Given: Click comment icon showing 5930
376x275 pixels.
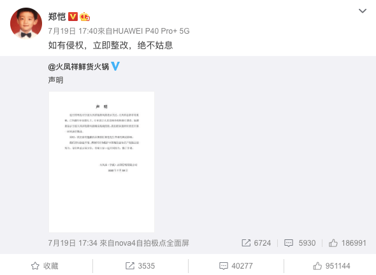Looking at the screenshot, I should click(300, 243).
